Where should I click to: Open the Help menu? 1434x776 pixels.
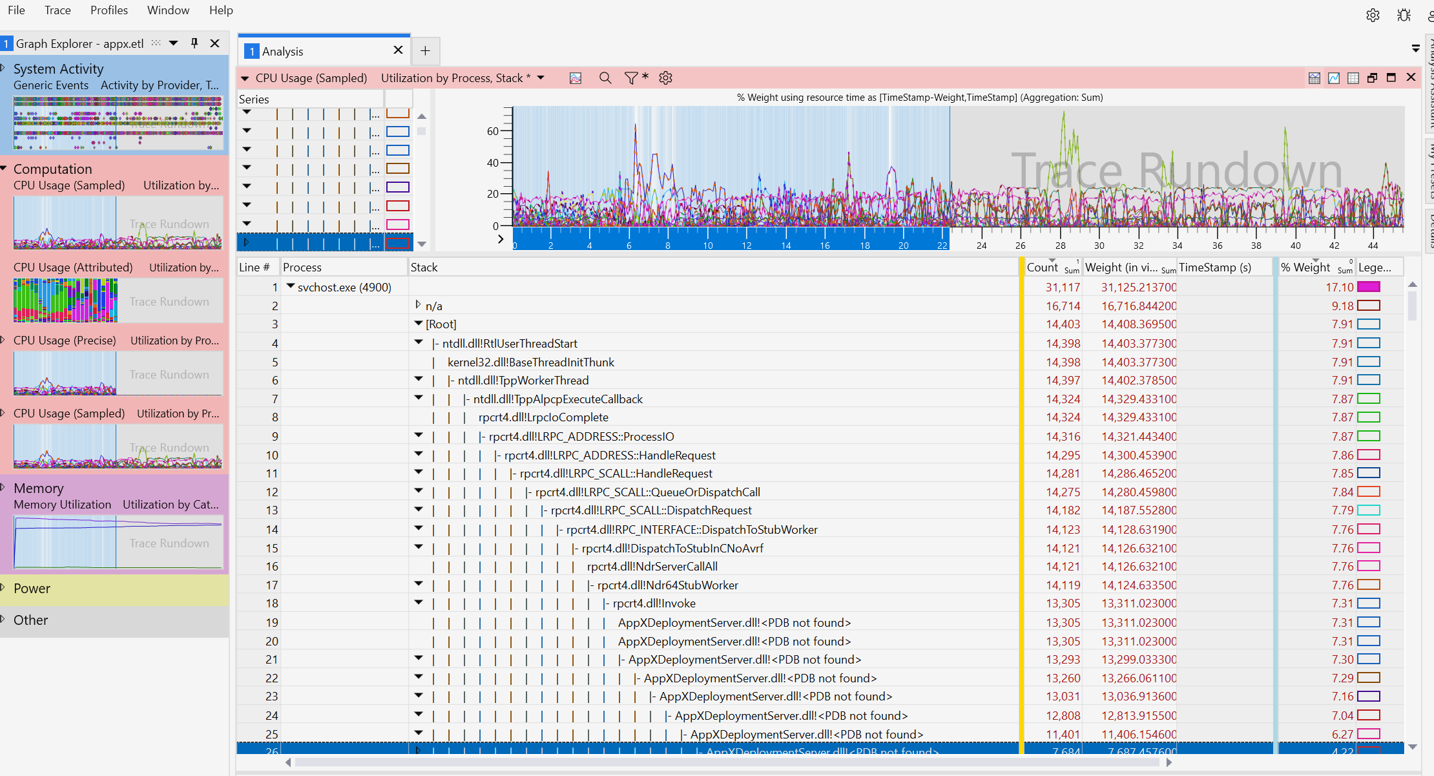pyautogui.click(x=221, y=10)
